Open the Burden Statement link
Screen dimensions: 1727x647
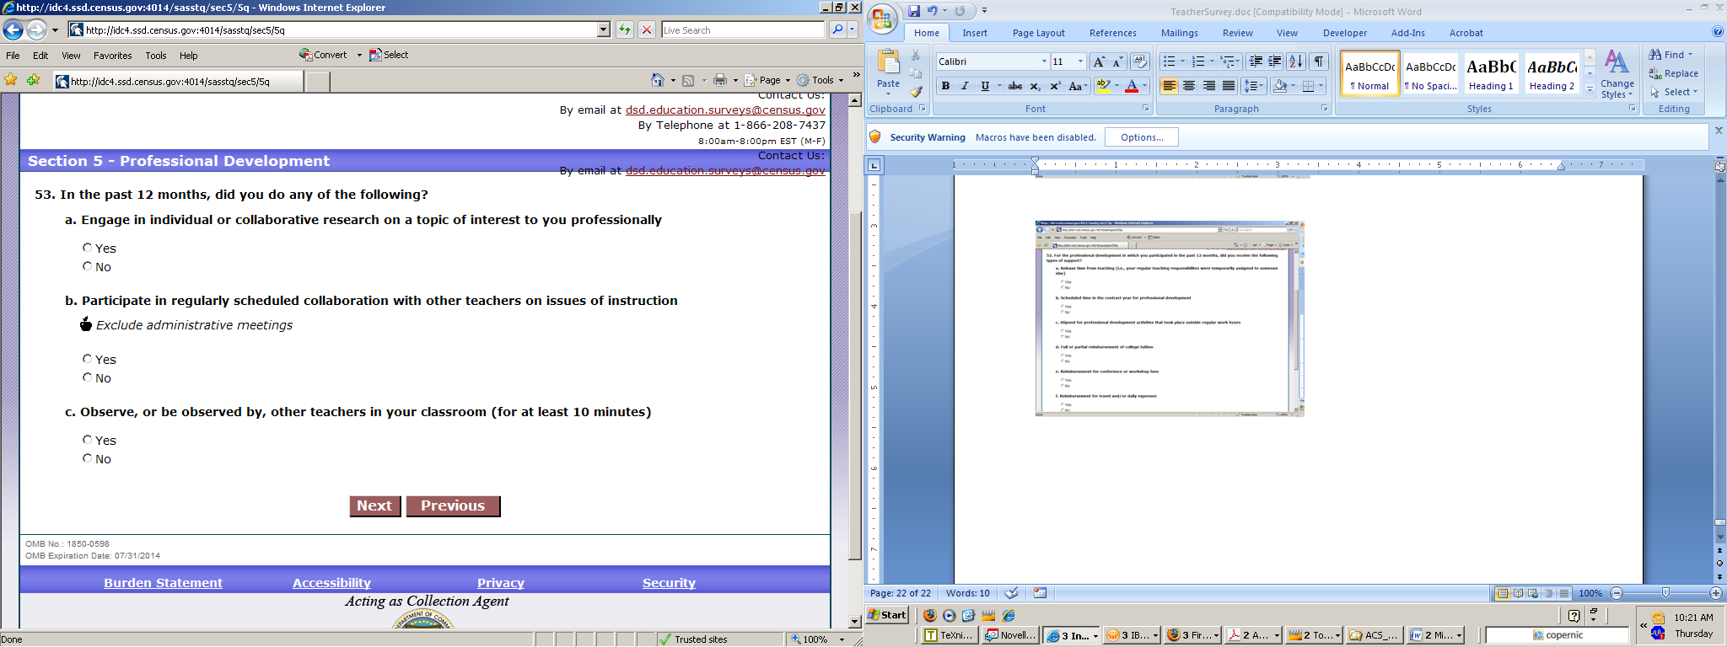(163, 583)
